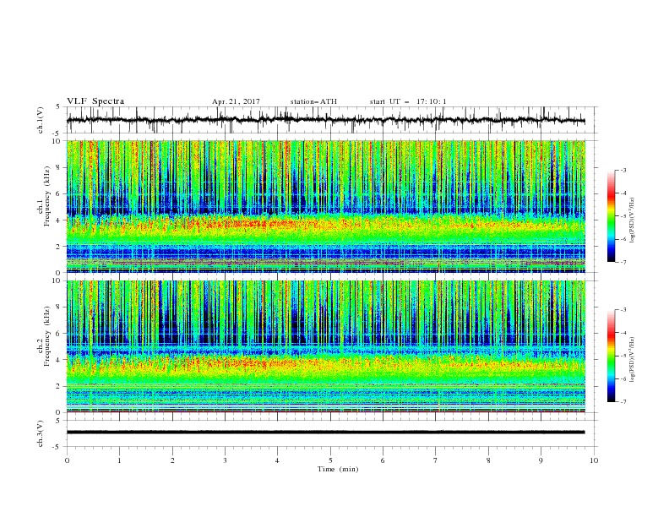Click the "-4" label on ch.2 colorbar

click(x=623, y=333)
